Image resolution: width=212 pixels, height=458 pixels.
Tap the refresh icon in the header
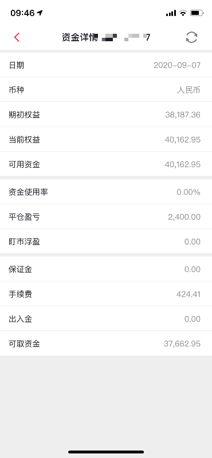tap(191, 37)
